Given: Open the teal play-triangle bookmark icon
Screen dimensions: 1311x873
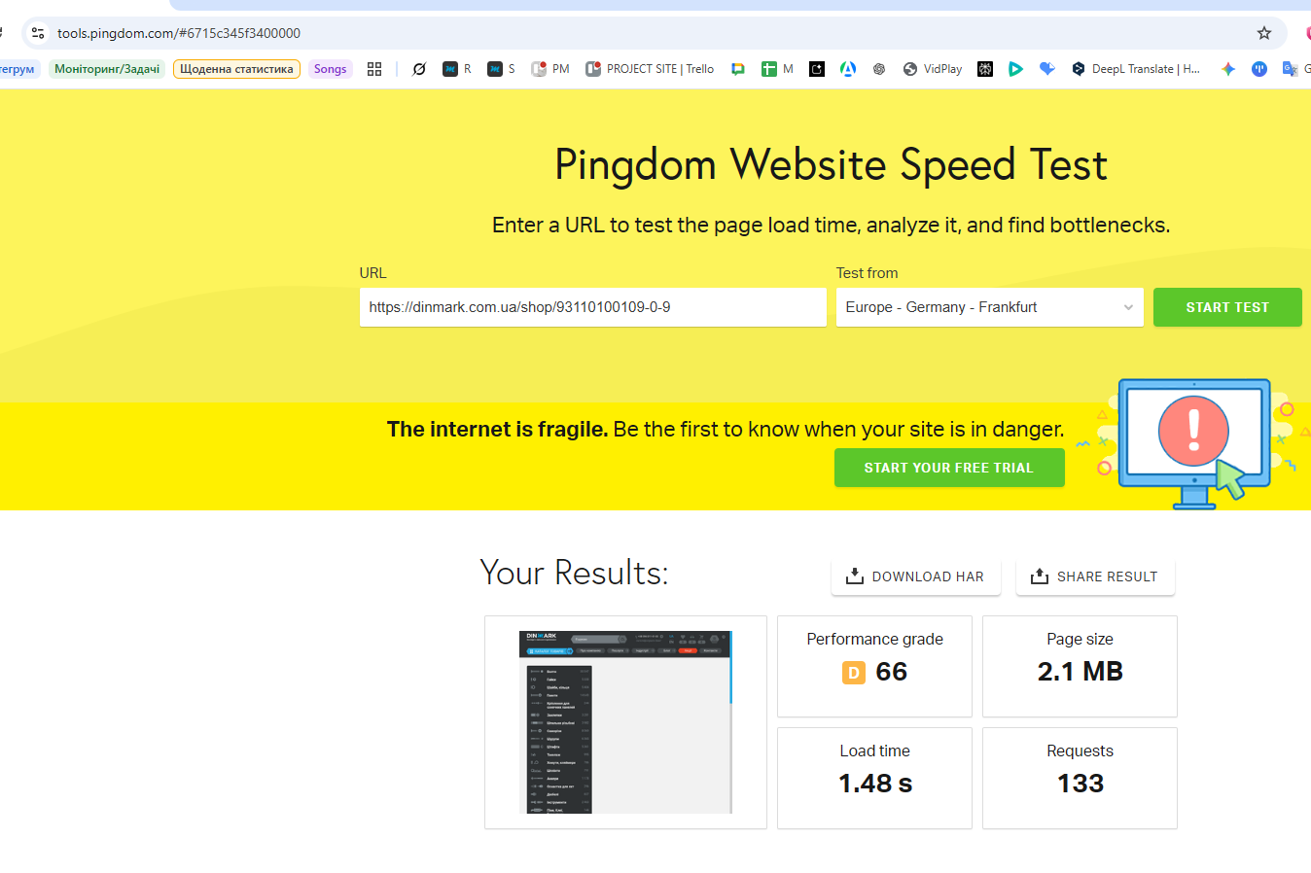Looking at the screenshot, I should tap(1016, 69).
